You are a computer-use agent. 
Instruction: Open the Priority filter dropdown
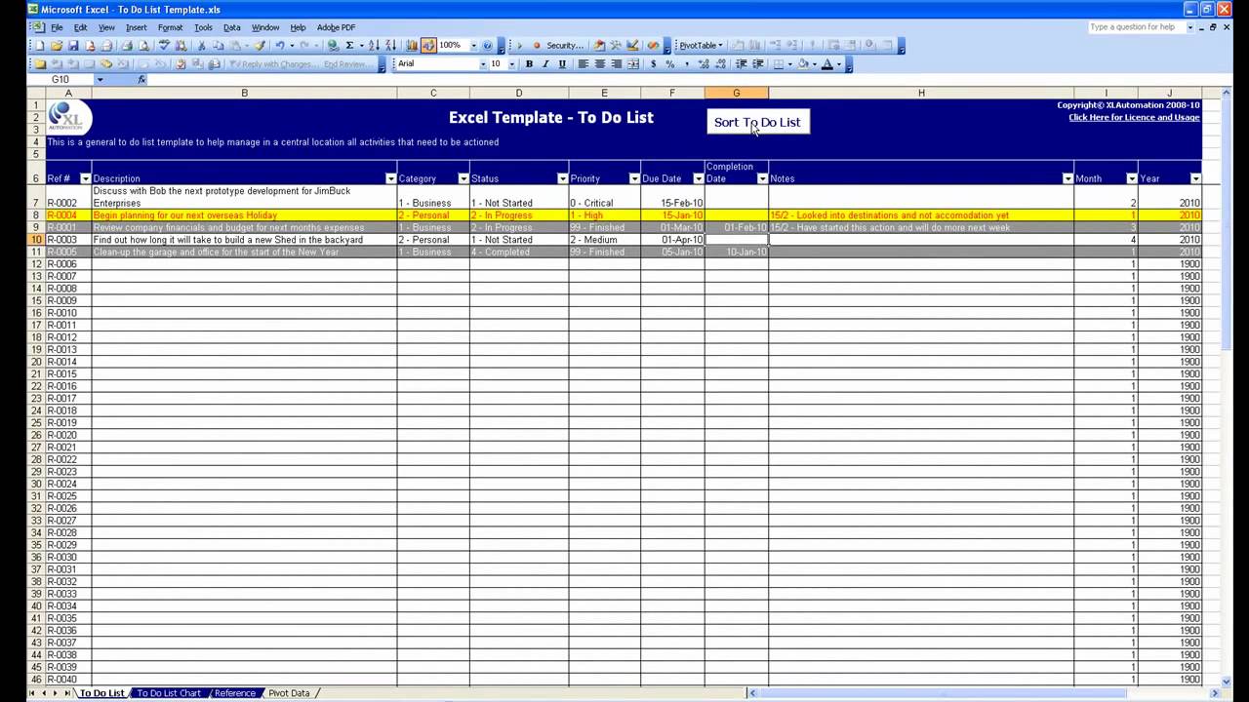pyautogui.click(x=634, y=178)
